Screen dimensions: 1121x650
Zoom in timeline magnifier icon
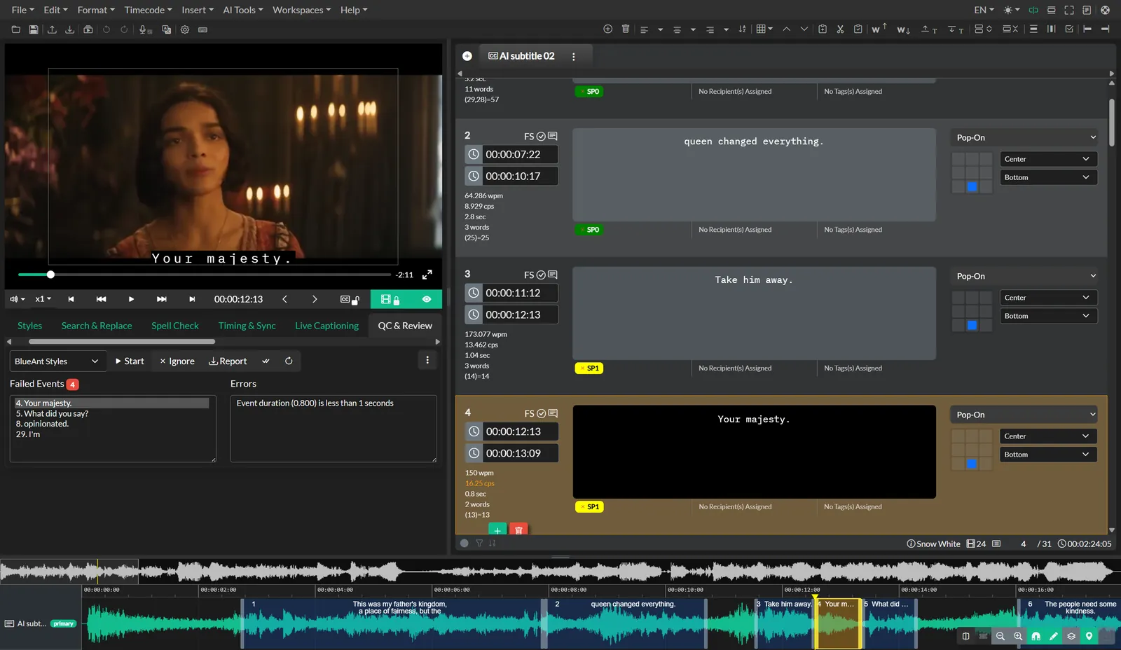tap(1018, 636)
